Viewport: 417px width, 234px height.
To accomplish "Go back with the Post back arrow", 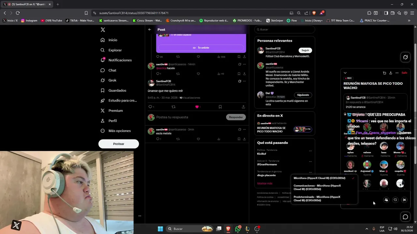I will [150, 30].
